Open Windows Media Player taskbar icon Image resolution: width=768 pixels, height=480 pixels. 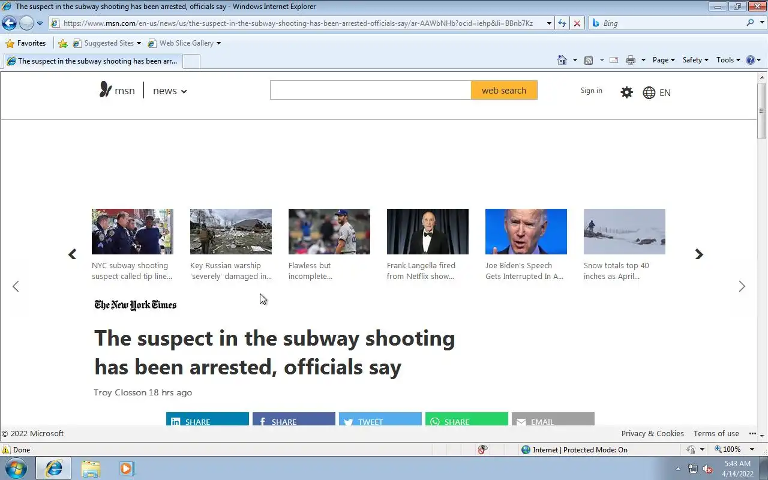pos(127,468)
